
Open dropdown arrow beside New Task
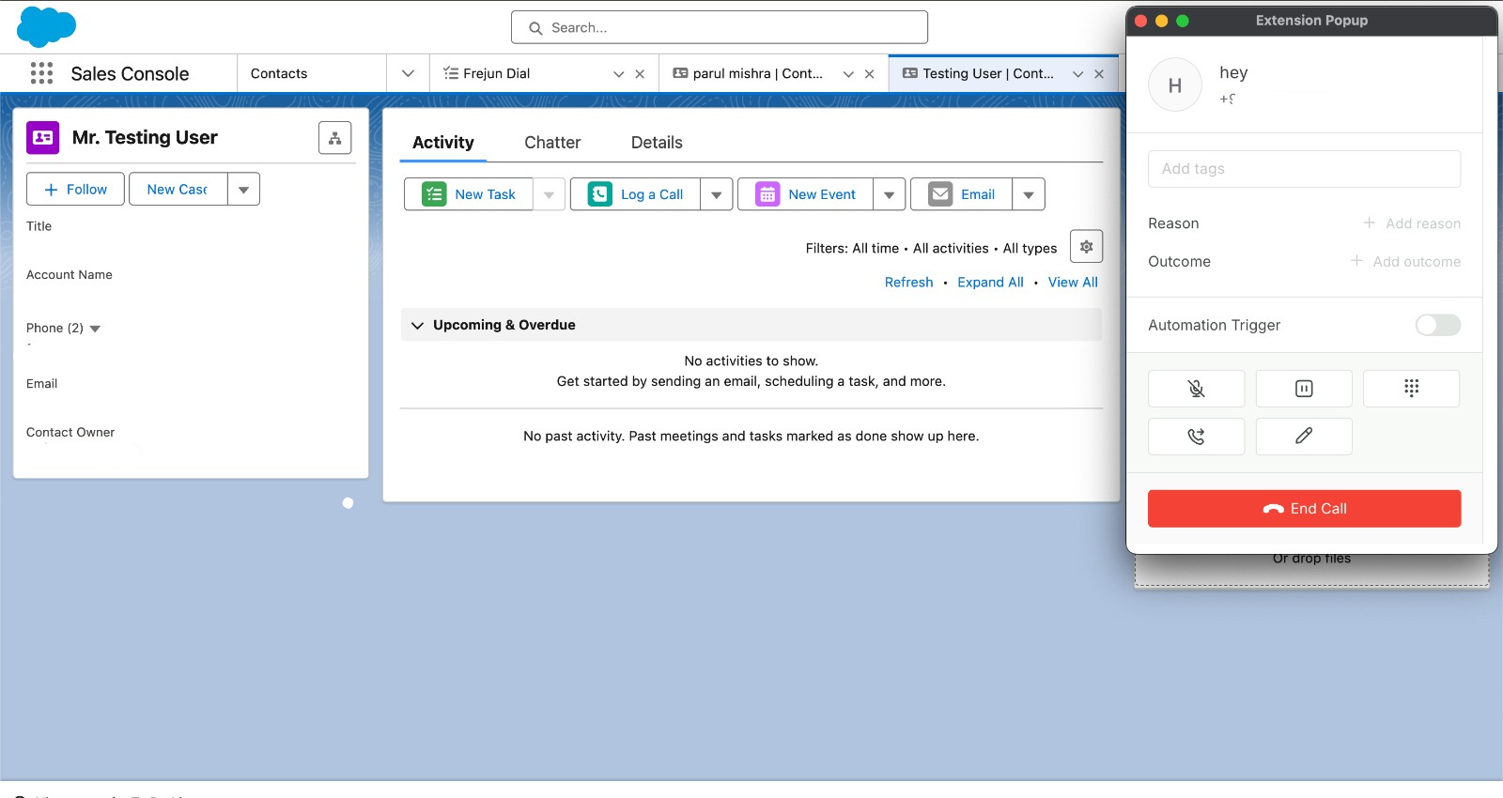point(549,194)
